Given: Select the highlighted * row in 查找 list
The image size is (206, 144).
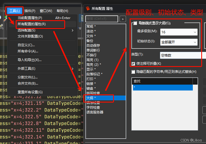Looking at the screenshot, I should point(163,87).
